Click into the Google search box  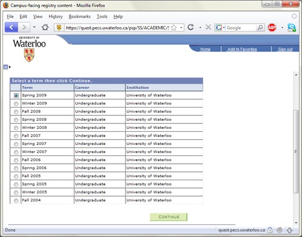[x=241, y=28]
